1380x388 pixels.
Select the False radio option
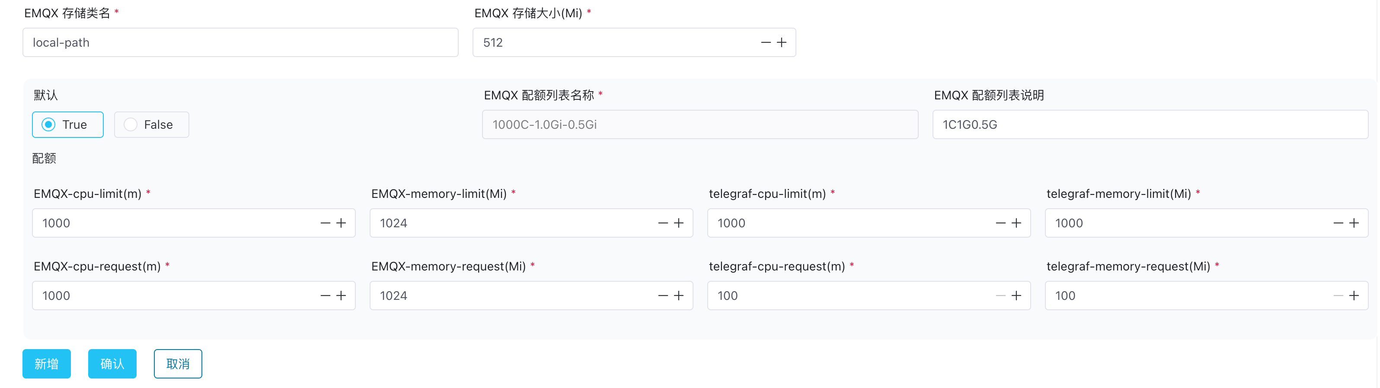[131, 125]
